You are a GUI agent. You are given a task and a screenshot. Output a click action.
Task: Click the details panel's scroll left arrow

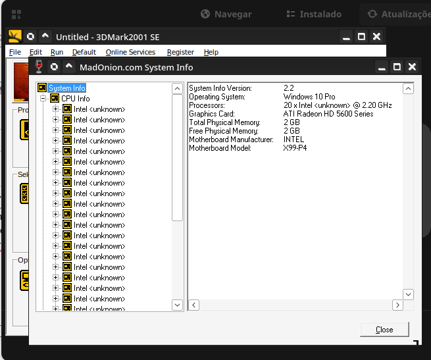[193, 305]
